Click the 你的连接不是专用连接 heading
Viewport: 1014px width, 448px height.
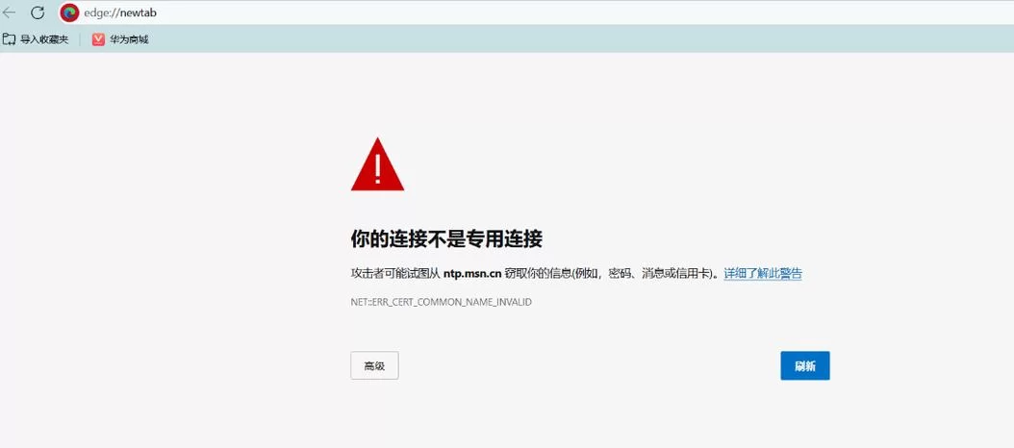click(x=446, y=239)
